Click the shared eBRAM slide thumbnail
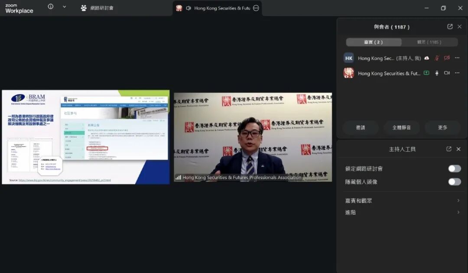 (x=86, y=137)
